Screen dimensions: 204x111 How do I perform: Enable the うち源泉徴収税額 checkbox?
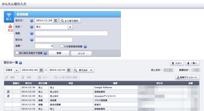pyautogui.click(x=62, y=46)
